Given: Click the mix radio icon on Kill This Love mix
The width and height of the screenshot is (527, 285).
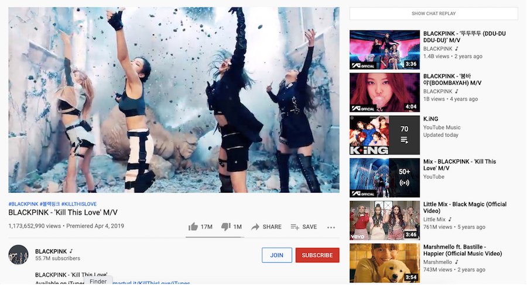Looking at the screenshot, I should click(404, 183).
